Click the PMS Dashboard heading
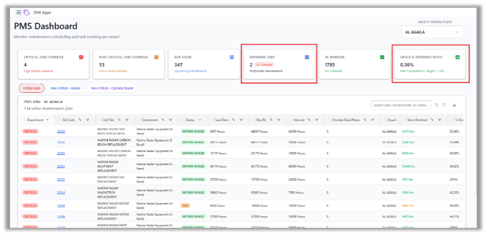487x235 pixels. tap(45, 26)
